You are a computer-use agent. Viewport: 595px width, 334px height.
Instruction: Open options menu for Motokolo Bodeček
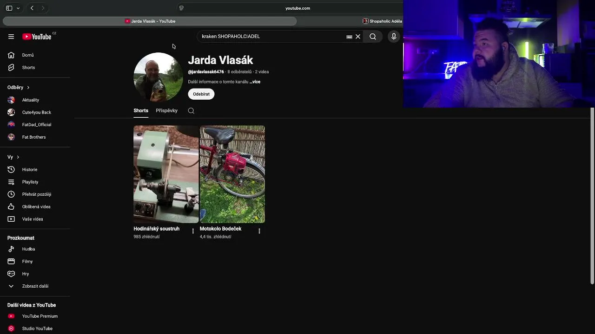(259, 231)
